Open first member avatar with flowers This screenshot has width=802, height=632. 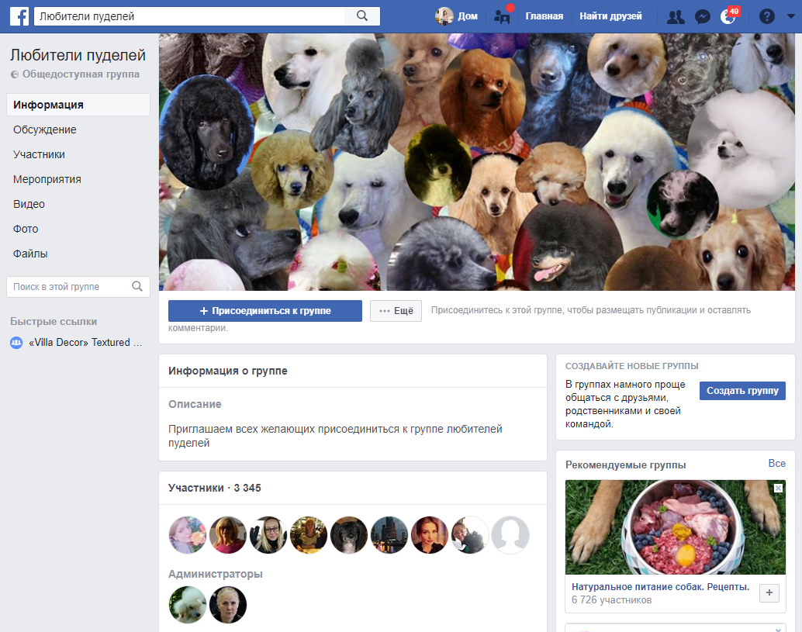(x=187, y=535)
